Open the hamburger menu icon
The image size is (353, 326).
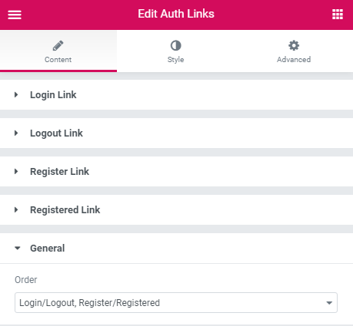point(15,15)
